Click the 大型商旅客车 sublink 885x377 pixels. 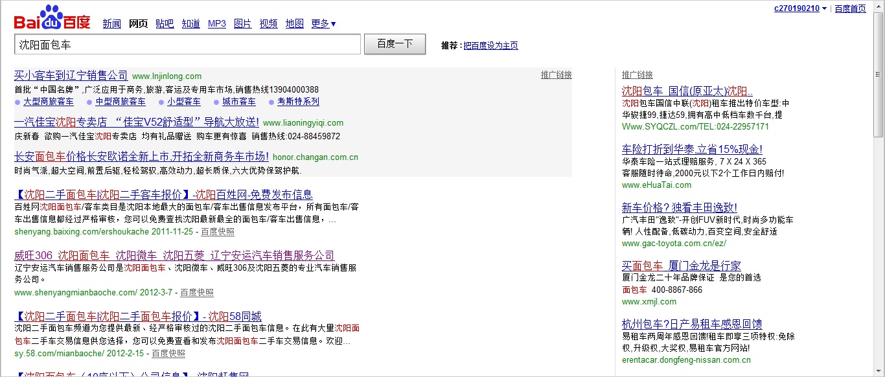(x=48, y=102)
